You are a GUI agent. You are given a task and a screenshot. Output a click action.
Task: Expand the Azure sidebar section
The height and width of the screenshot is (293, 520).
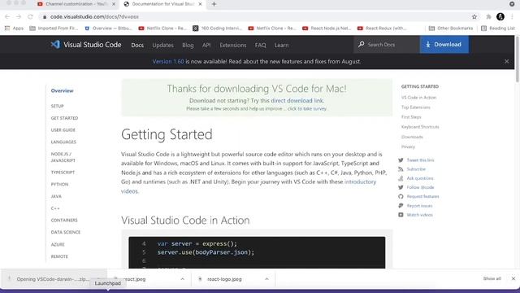(x=58, y=244)
